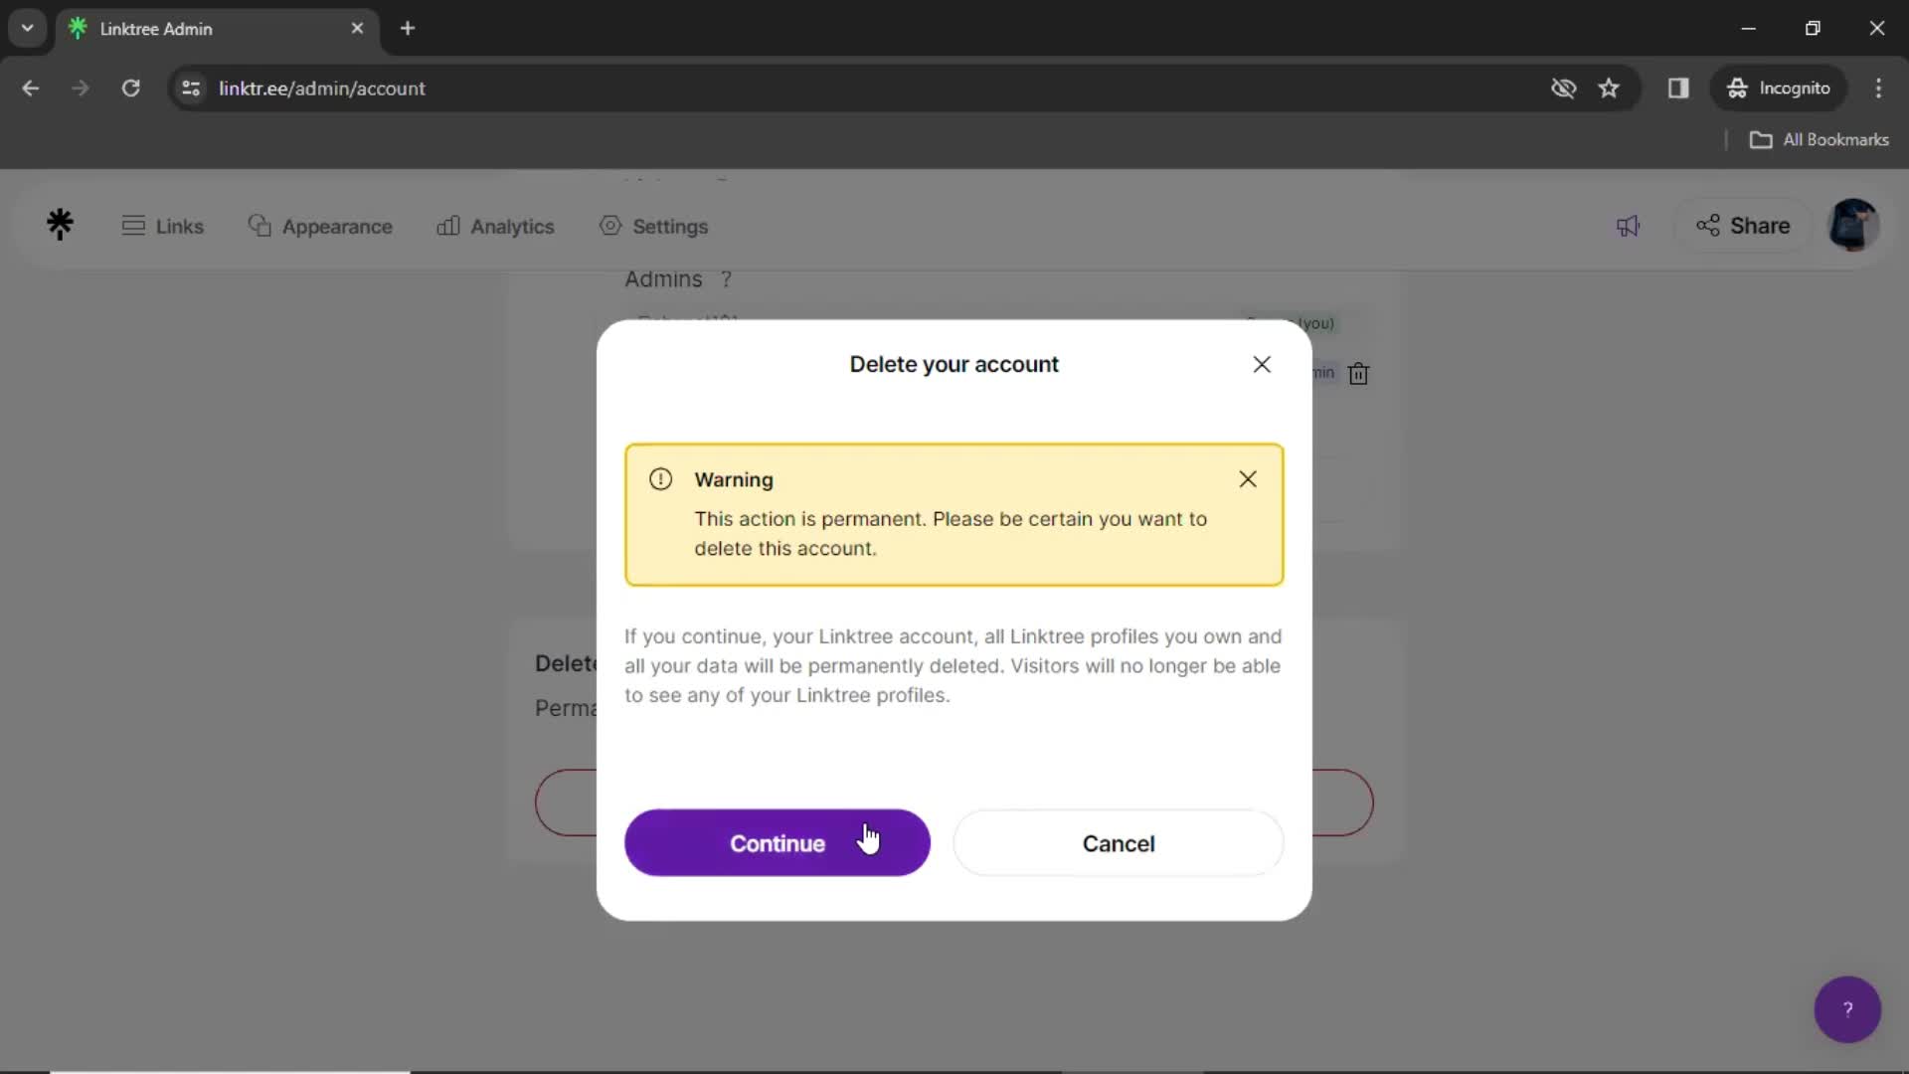Click the Cancel button

1119,843
